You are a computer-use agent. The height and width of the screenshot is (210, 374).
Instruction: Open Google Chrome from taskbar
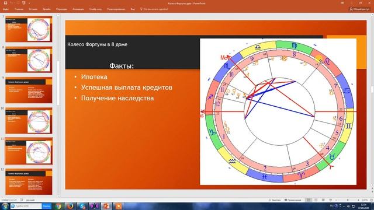58,206
